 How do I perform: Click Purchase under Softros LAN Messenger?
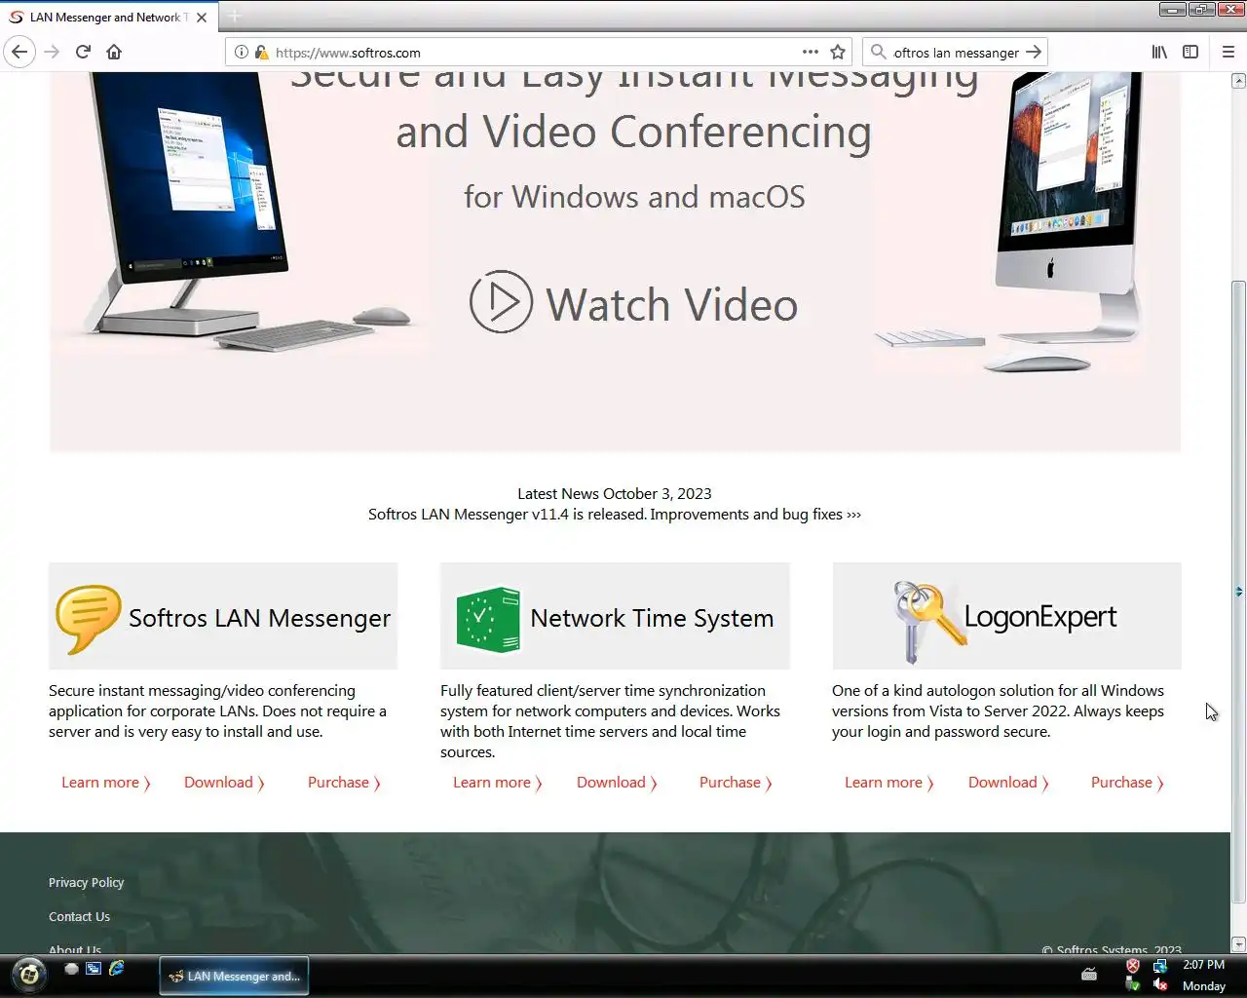point(344,783)
